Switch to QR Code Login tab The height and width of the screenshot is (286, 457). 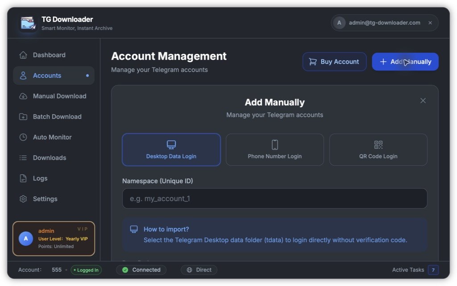[x=378, y=150]
